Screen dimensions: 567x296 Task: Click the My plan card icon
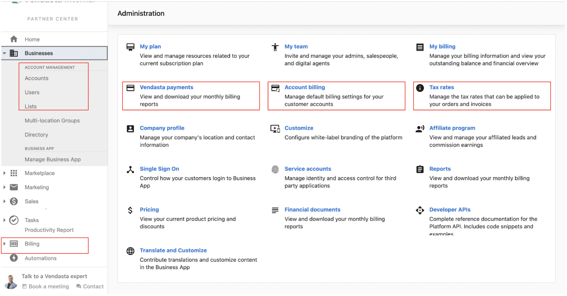point(130,47)
